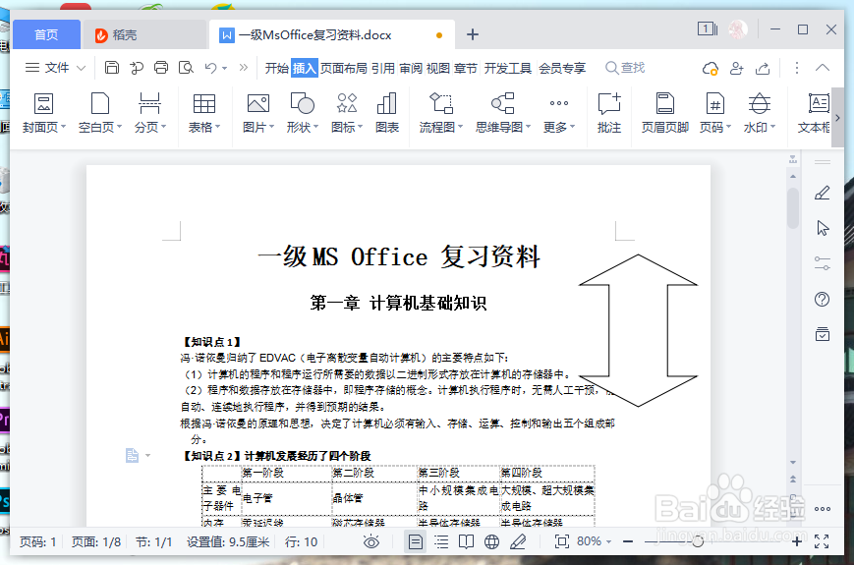Click the window layout count icon
This screenshot has height=565, width=854.
coord(708,28)
